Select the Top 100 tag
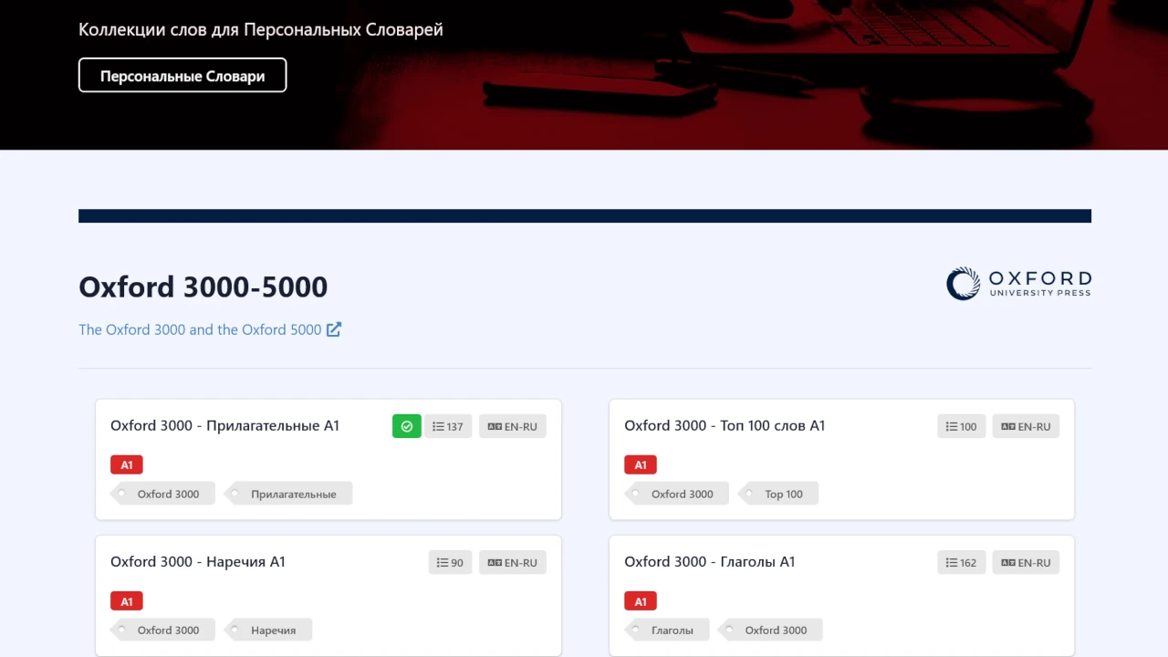 [778, 494]
